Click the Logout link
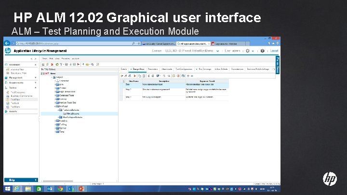 pyautogui.click(x=274, y=51)
